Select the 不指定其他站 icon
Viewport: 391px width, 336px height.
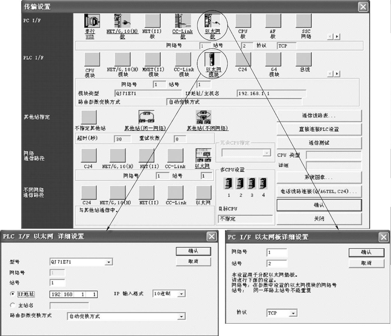(89, 117)
